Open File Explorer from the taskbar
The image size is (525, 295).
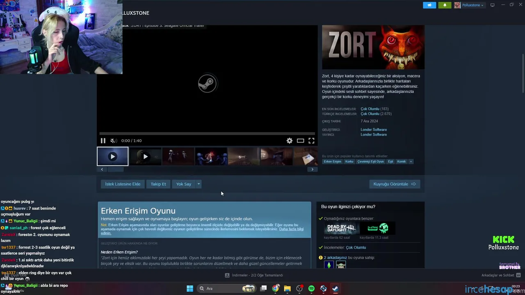point(287,288)
